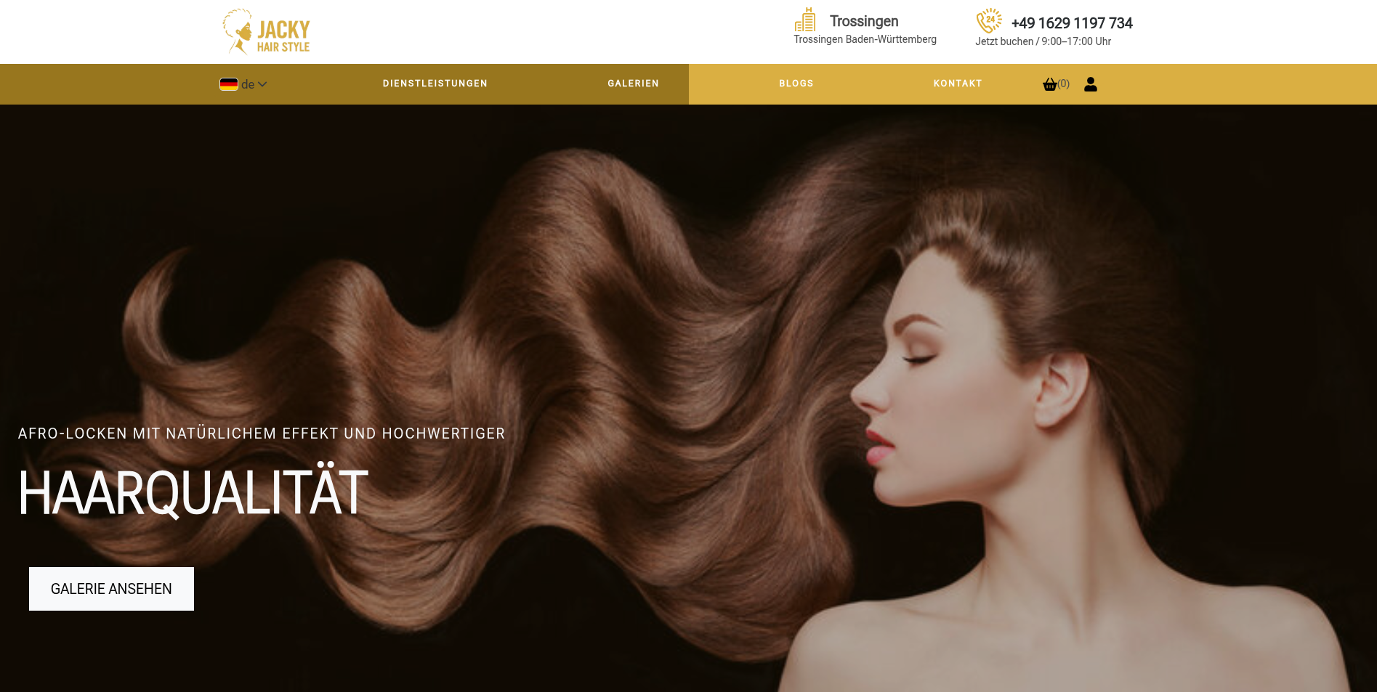Select the Trossingen Baden-Württemberg address text
The width and height of the screenshot is (1377, 692).
pyautogui.click(x=865, y=39)
